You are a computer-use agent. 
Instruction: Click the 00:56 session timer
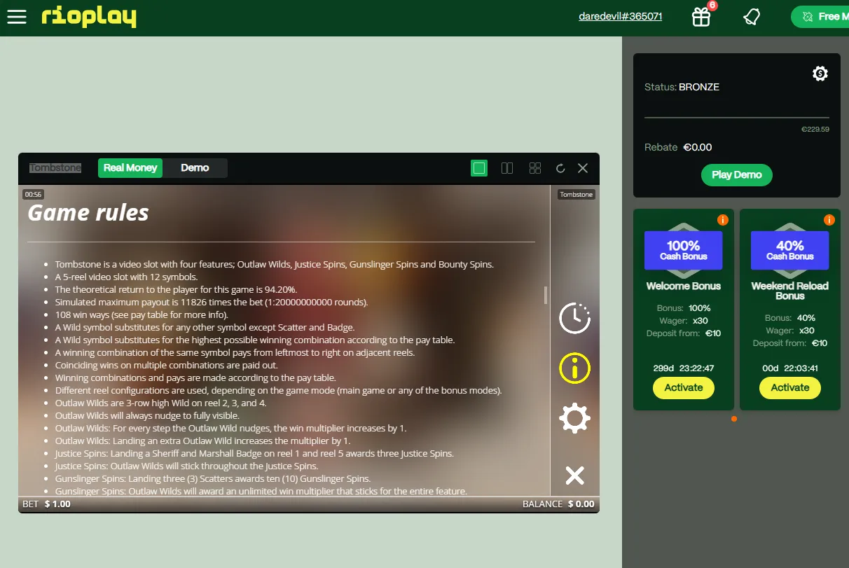tap(33, 195)
